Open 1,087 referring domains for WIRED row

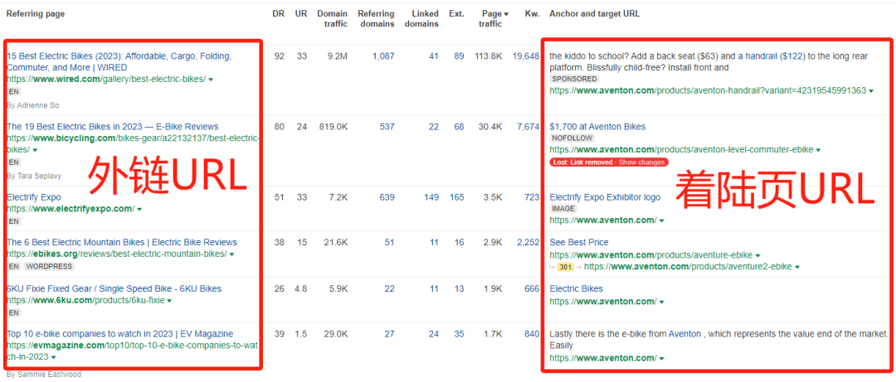[x=382, y=56]
